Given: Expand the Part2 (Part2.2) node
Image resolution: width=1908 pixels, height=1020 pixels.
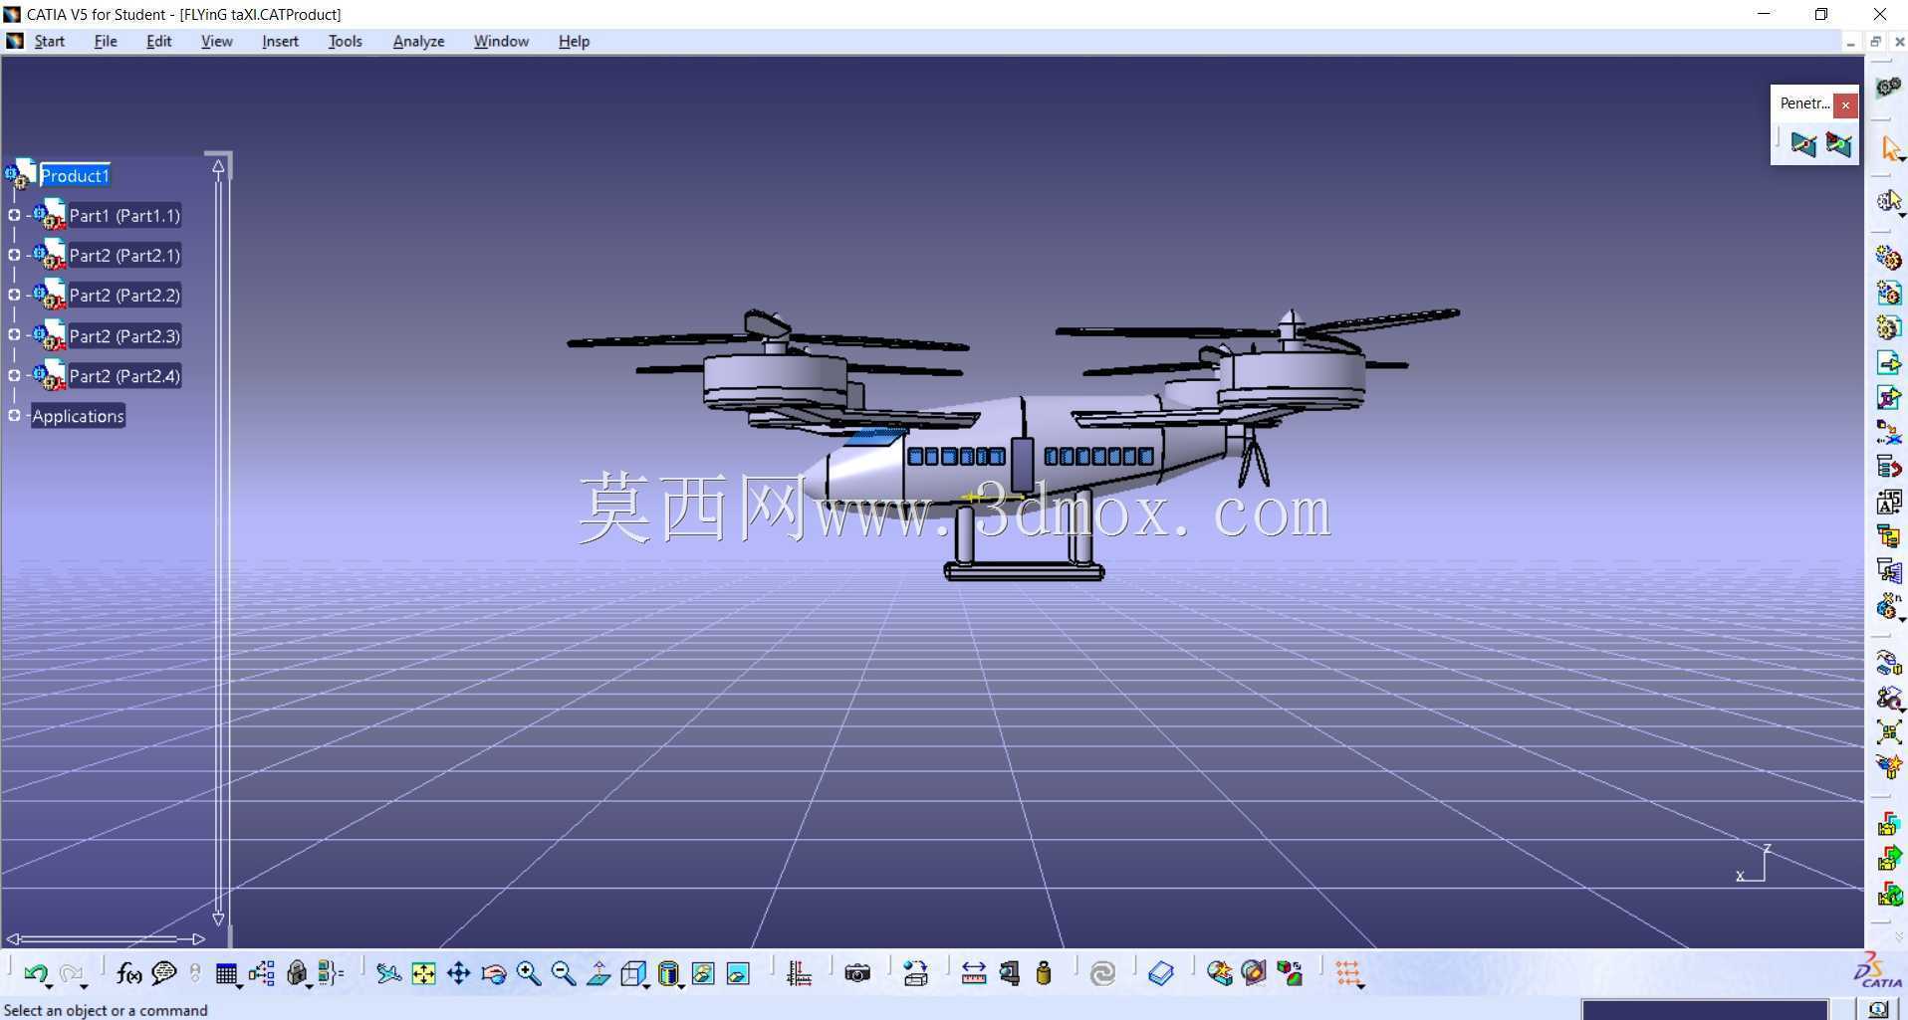Looking at the screenshot, I should pyautogui.click(x=14, y=295).
